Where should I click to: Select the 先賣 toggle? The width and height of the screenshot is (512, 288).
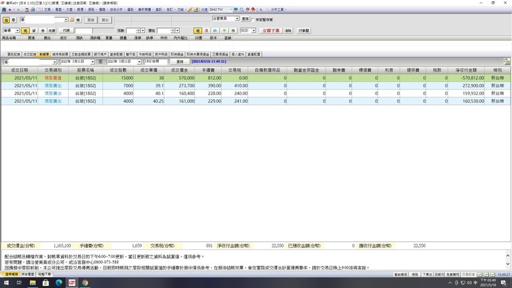click(52, 31)
